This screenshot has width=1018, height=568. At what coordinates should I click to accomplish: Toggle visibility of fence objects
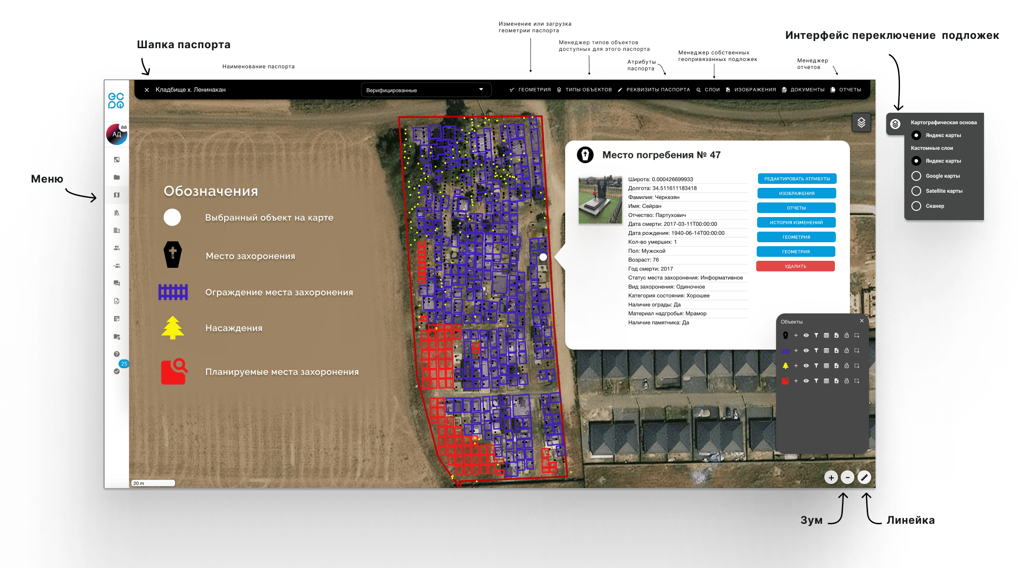pyautogui.click(x=806, y=351)
